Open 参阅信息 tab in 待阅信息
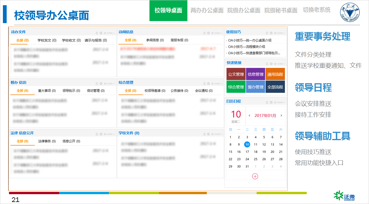 coord(155,40)
